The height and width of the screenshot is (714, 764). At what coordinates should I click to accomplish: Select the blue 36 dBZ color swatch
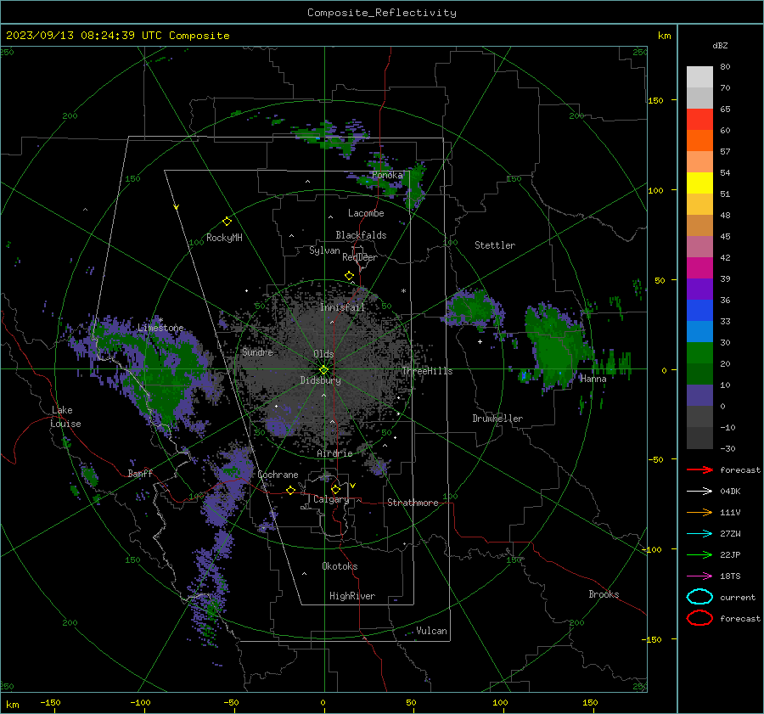pos(699,310)
